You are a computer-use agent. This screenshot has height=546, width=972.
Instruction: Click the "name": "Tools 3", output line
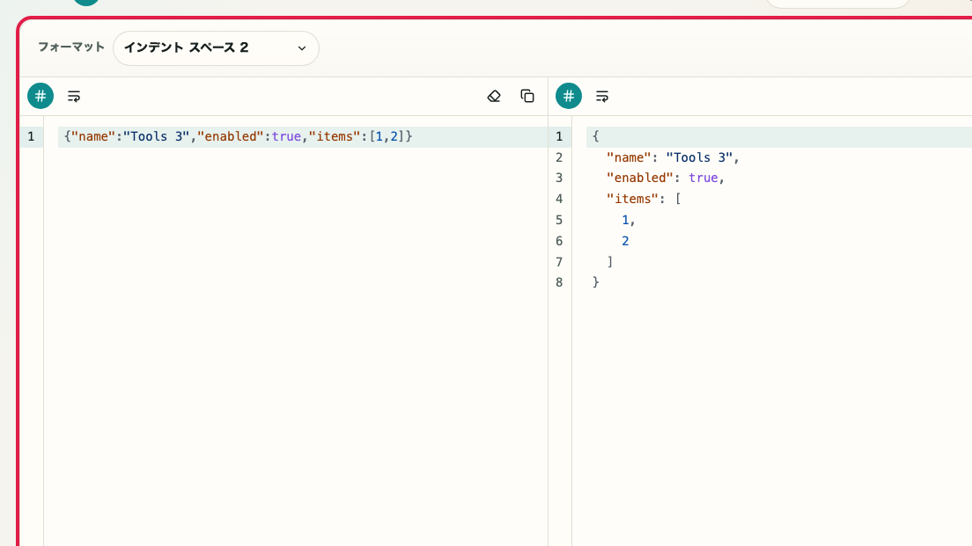[x=673, y=157]
